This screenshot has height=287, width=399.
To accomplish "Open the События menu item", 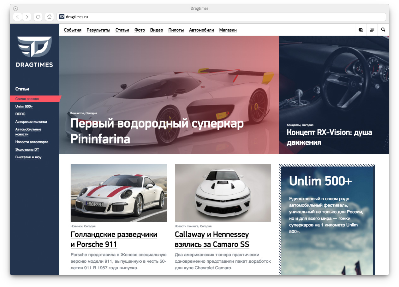I will coord(73,30).
